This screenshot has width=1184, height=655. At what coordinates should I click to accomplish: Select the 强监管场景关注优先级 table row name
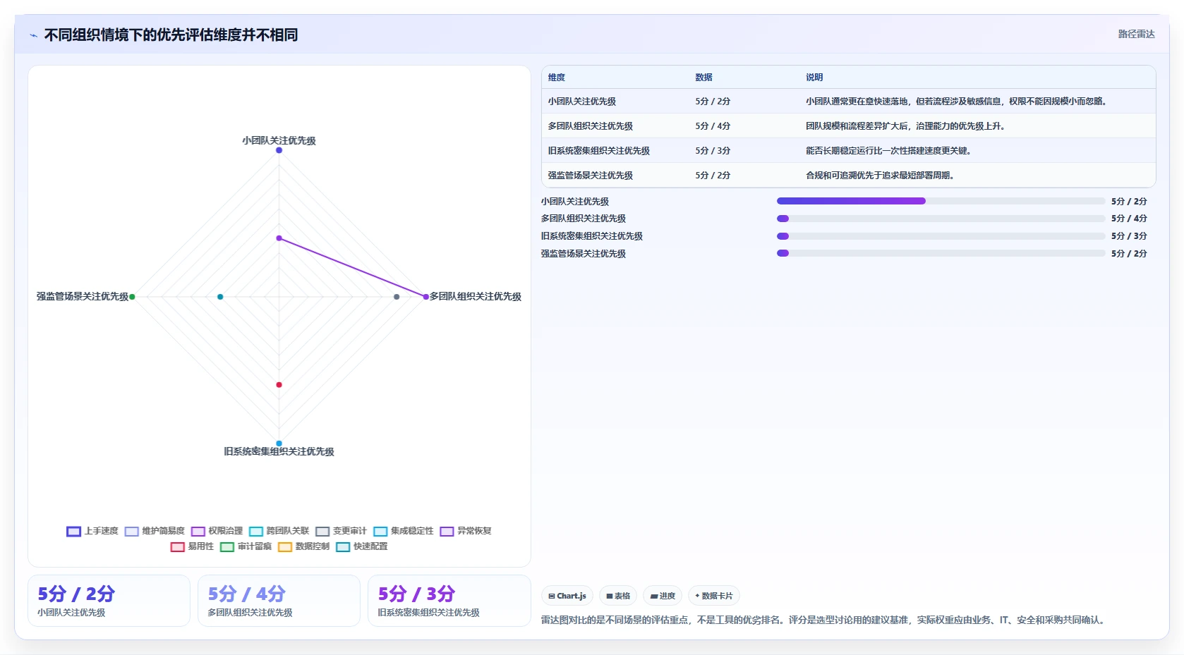coord(591,176)
